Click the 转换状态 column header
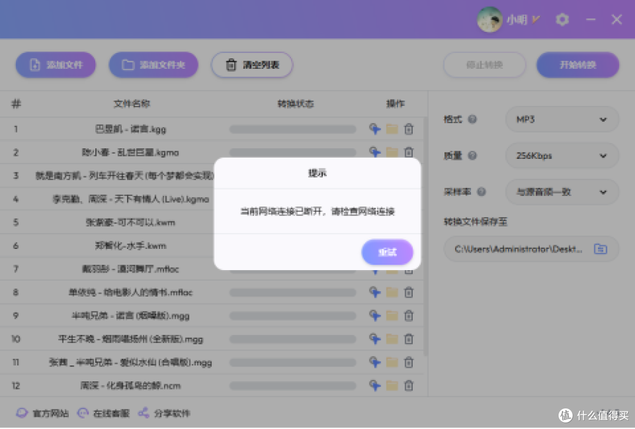Viewport: 635px width, 429px height. (296, 104)
